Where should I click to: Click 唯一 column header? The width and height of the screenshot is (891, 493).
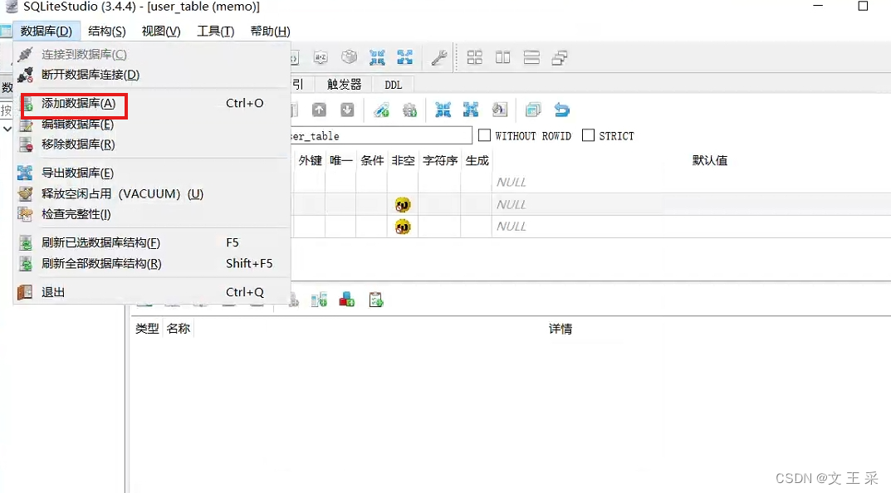(x=341, y=161)
